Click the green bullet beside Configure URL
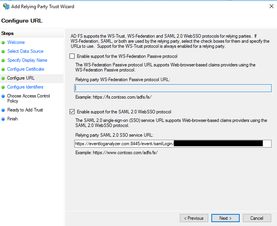This screenshot has height=226, width=277. [x=3, y=78]
